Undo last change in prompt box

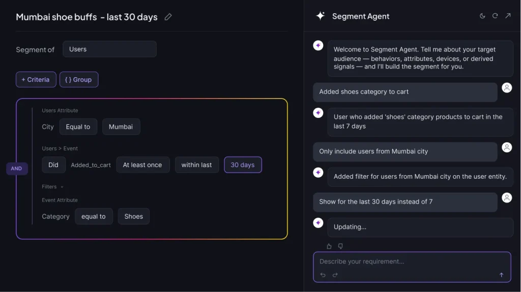[x=323, y=275]
